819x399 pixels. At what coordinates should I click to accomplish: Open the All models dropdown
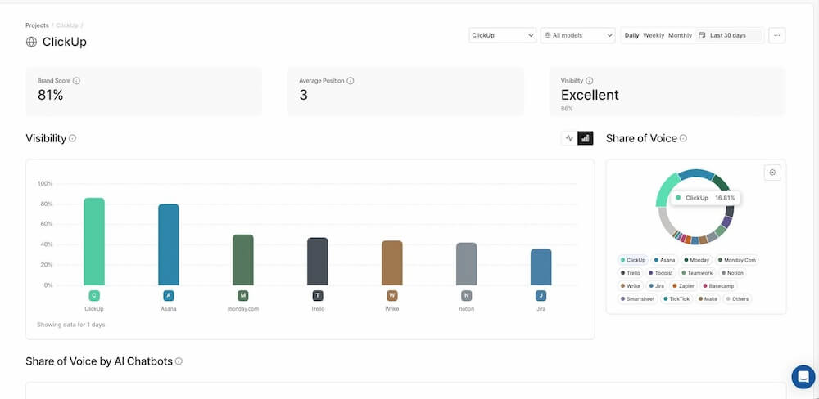point(577,35)
